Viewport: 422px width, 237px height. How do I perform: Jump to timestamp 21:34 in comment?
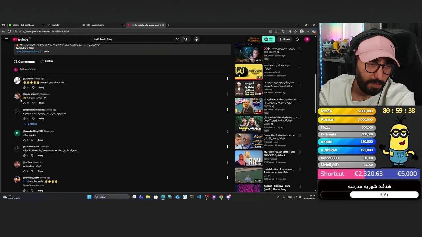[x=26, y=181]
